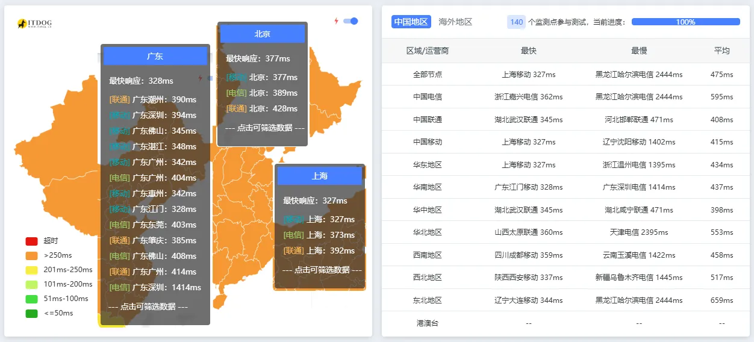The image size is (754, 342).
Task: Click 广东江门 328ms entry
Action: [x=153, y=209]
